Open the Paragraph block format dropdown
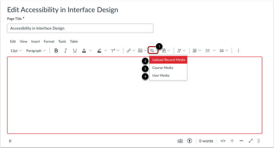 point(36,51)
